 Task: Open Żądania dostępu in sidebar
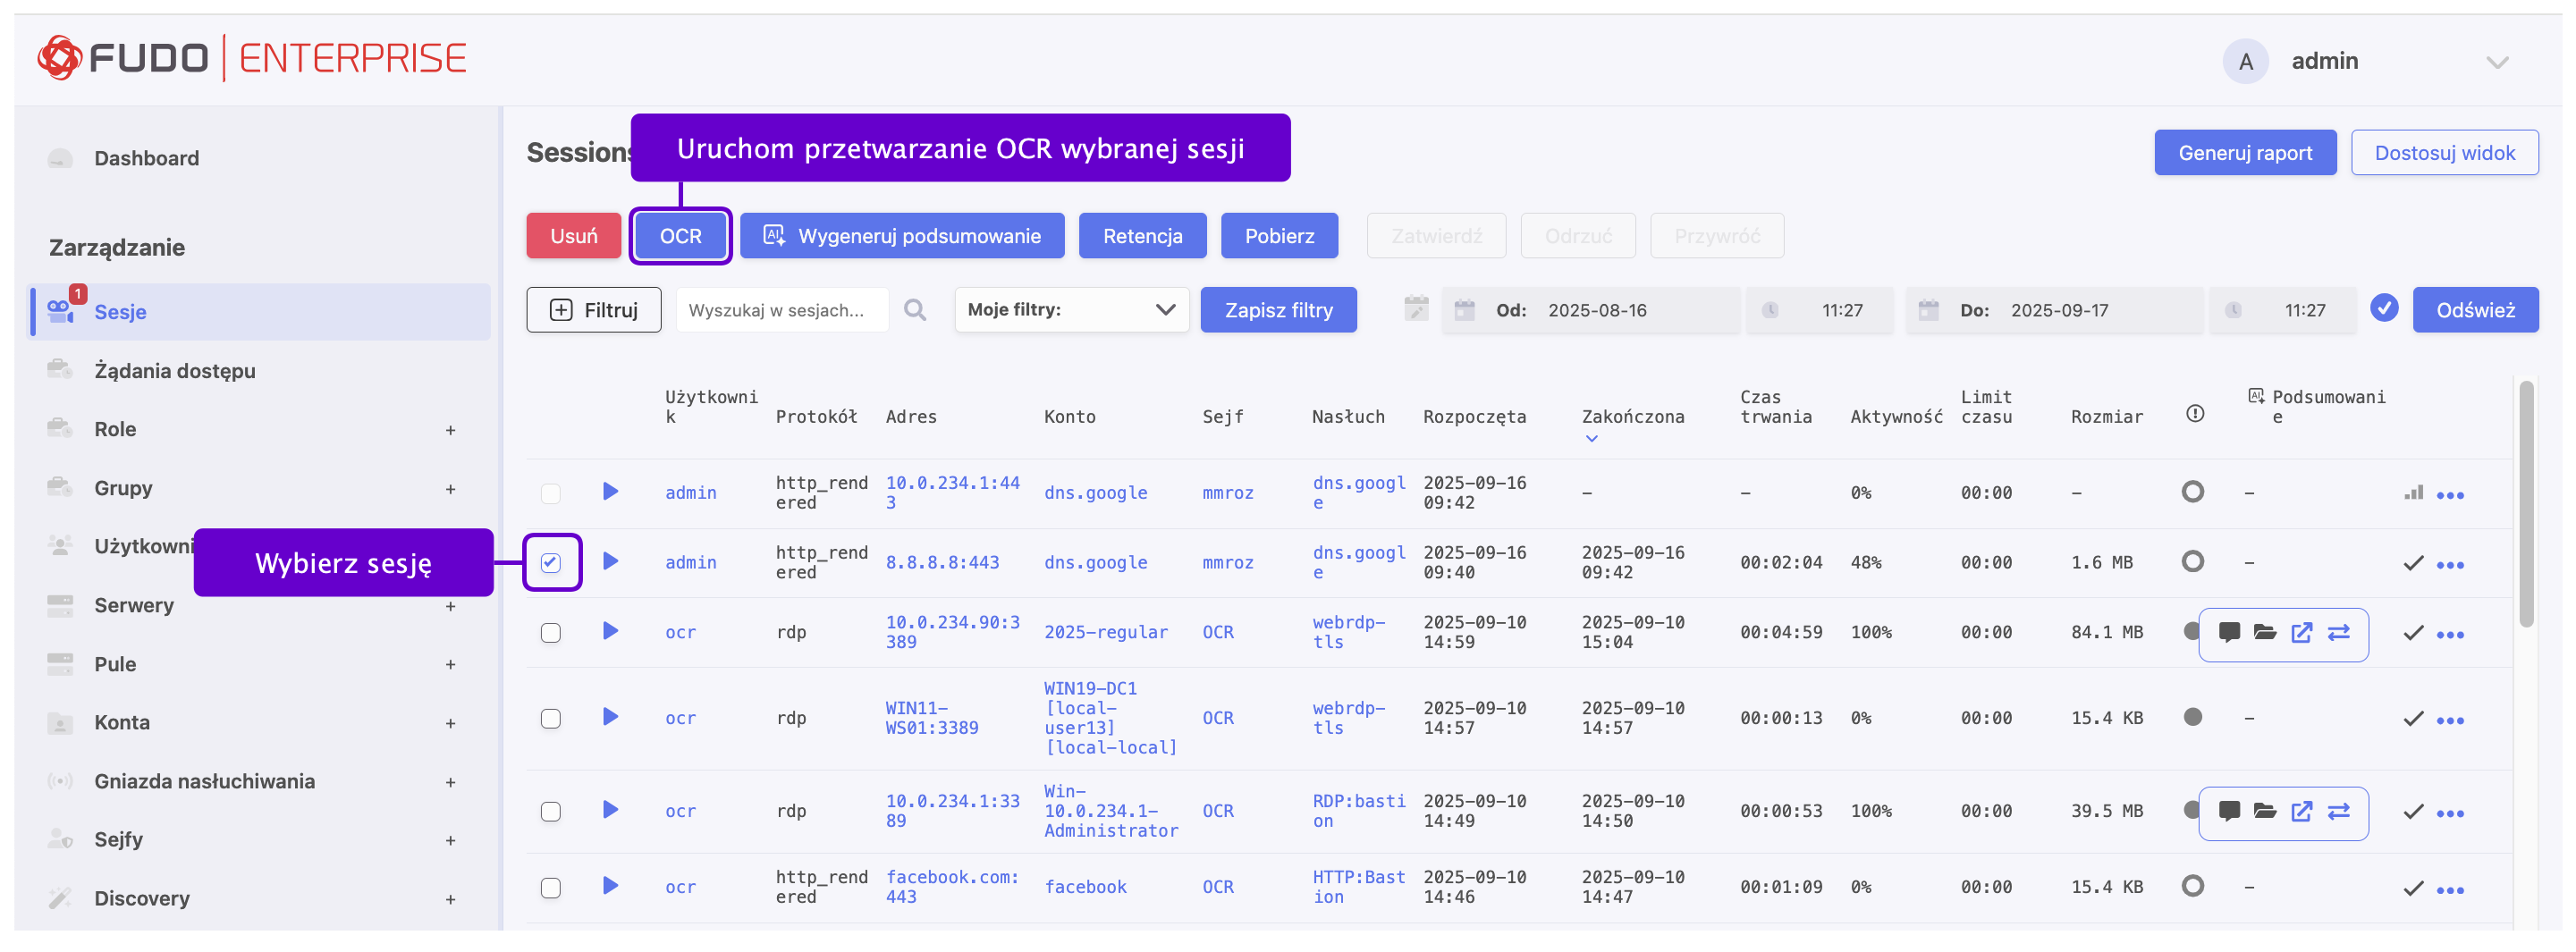(174, 370)
